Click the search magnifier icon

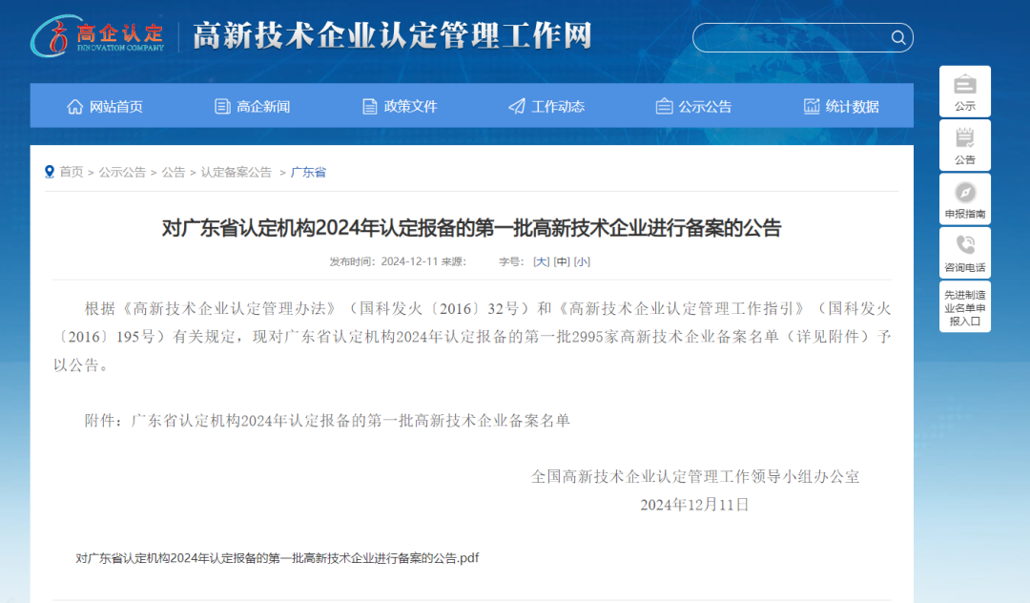click(897, 37)
